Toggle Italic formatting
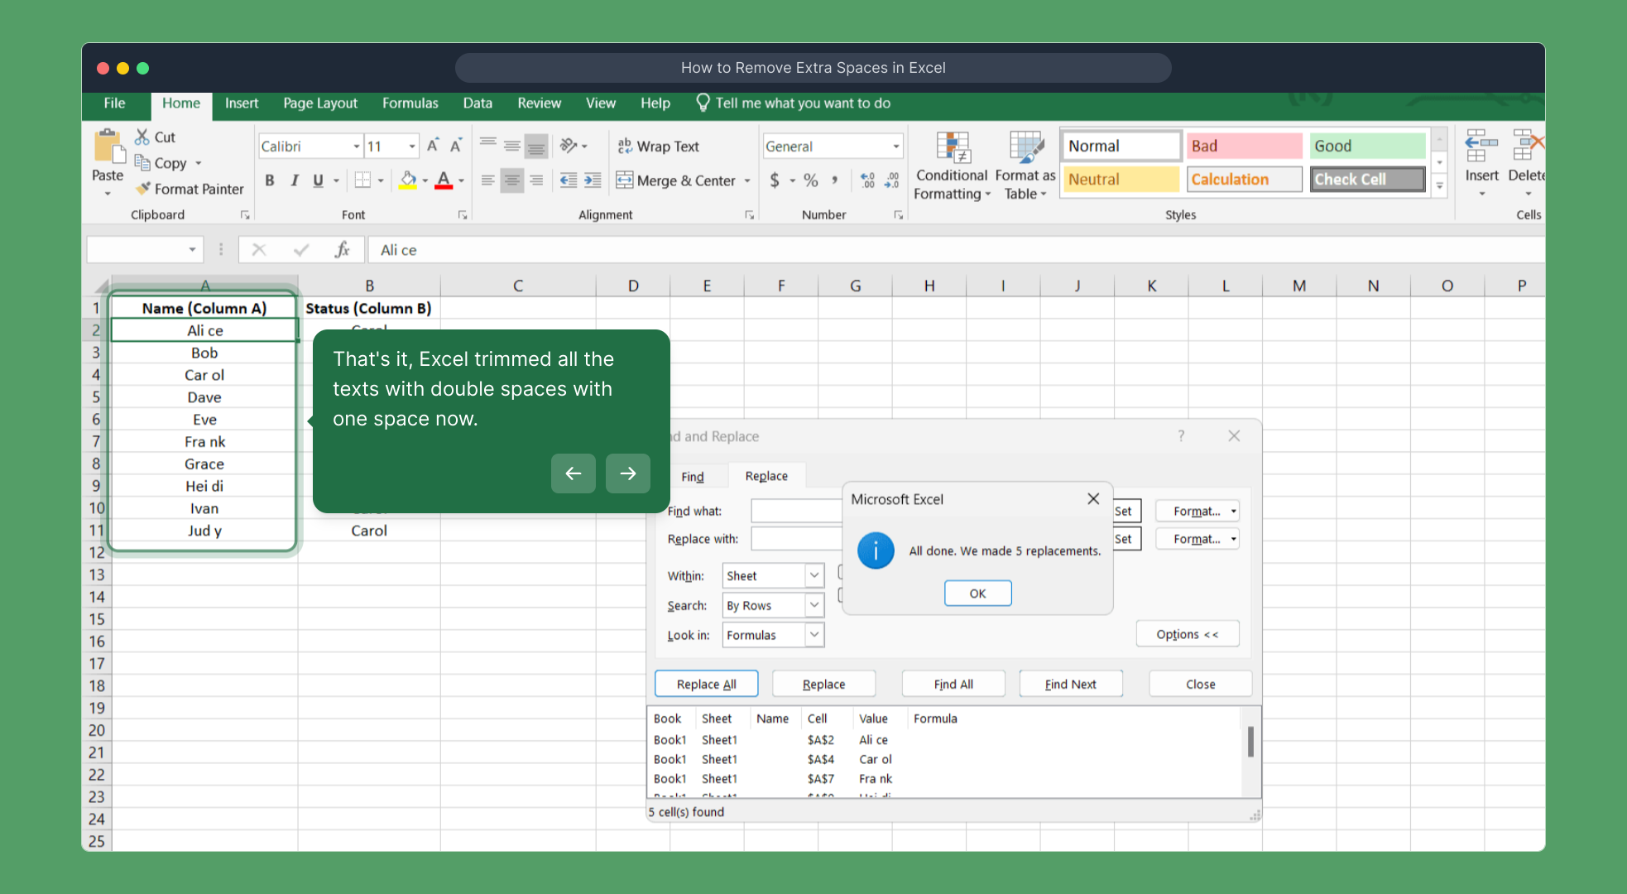The height and width of the screenshot is (894, 1627). (x=294, y=180)
